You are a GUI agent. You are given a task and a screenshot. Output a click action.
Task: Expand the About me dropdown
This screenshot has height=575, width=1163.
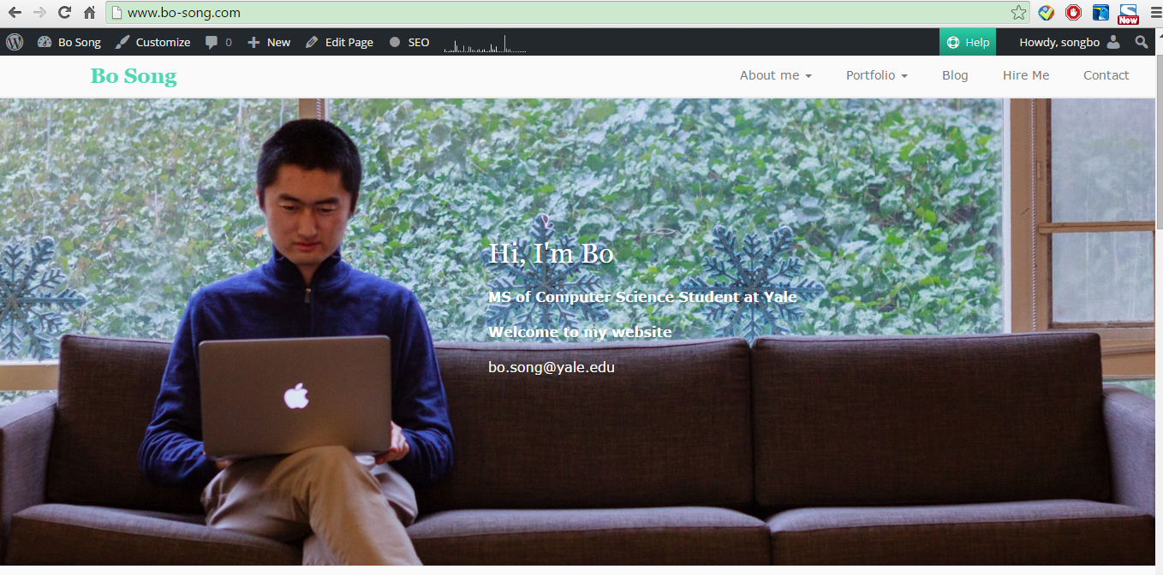pyautogui.click(x=776, y=75)
